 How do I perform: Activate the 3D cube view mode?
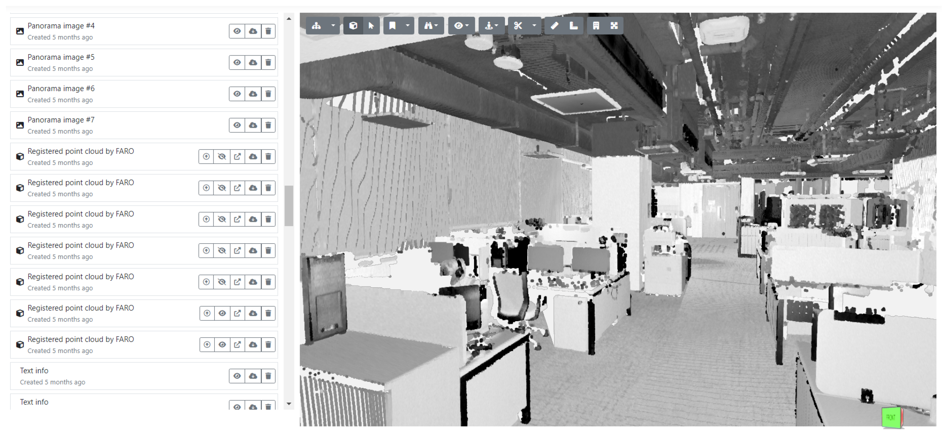pyautogui.click(x=353, y=26)
